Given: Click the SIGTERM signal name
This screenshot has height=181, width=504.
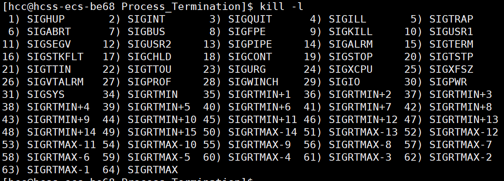Looking at the screenshot, I should pos(451,44).
